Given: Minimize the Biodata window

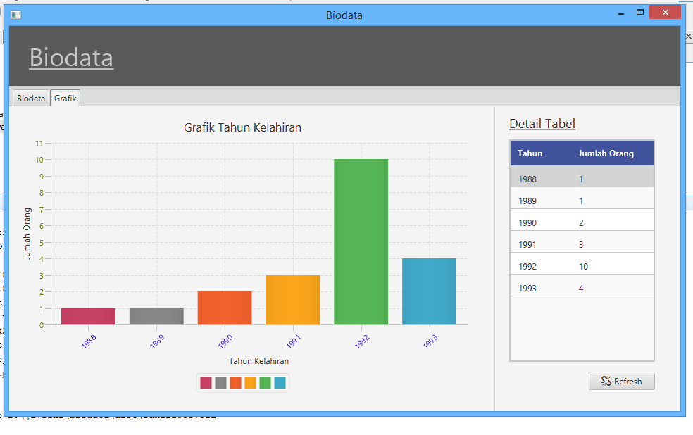Looking at the screenshot, I should pos(621,13).
